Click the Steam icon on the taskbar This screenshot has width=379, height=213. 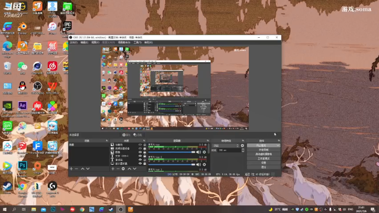(x=111, y=209)
